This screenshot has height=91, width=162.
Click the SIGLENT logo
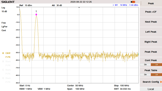(x=8, y=2)
